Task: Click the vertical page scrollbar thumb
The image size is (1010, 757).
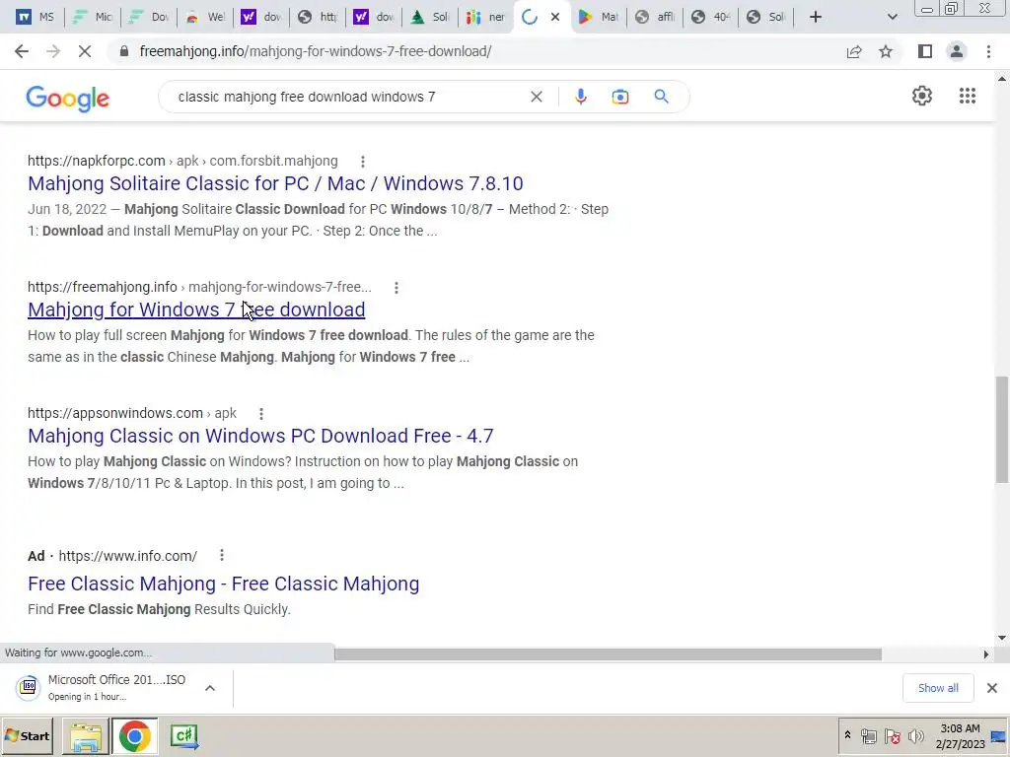Action: pos(1002,430)
